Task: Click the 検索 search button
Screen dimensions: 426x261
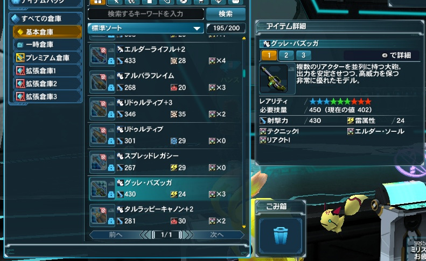Action: 226,14
